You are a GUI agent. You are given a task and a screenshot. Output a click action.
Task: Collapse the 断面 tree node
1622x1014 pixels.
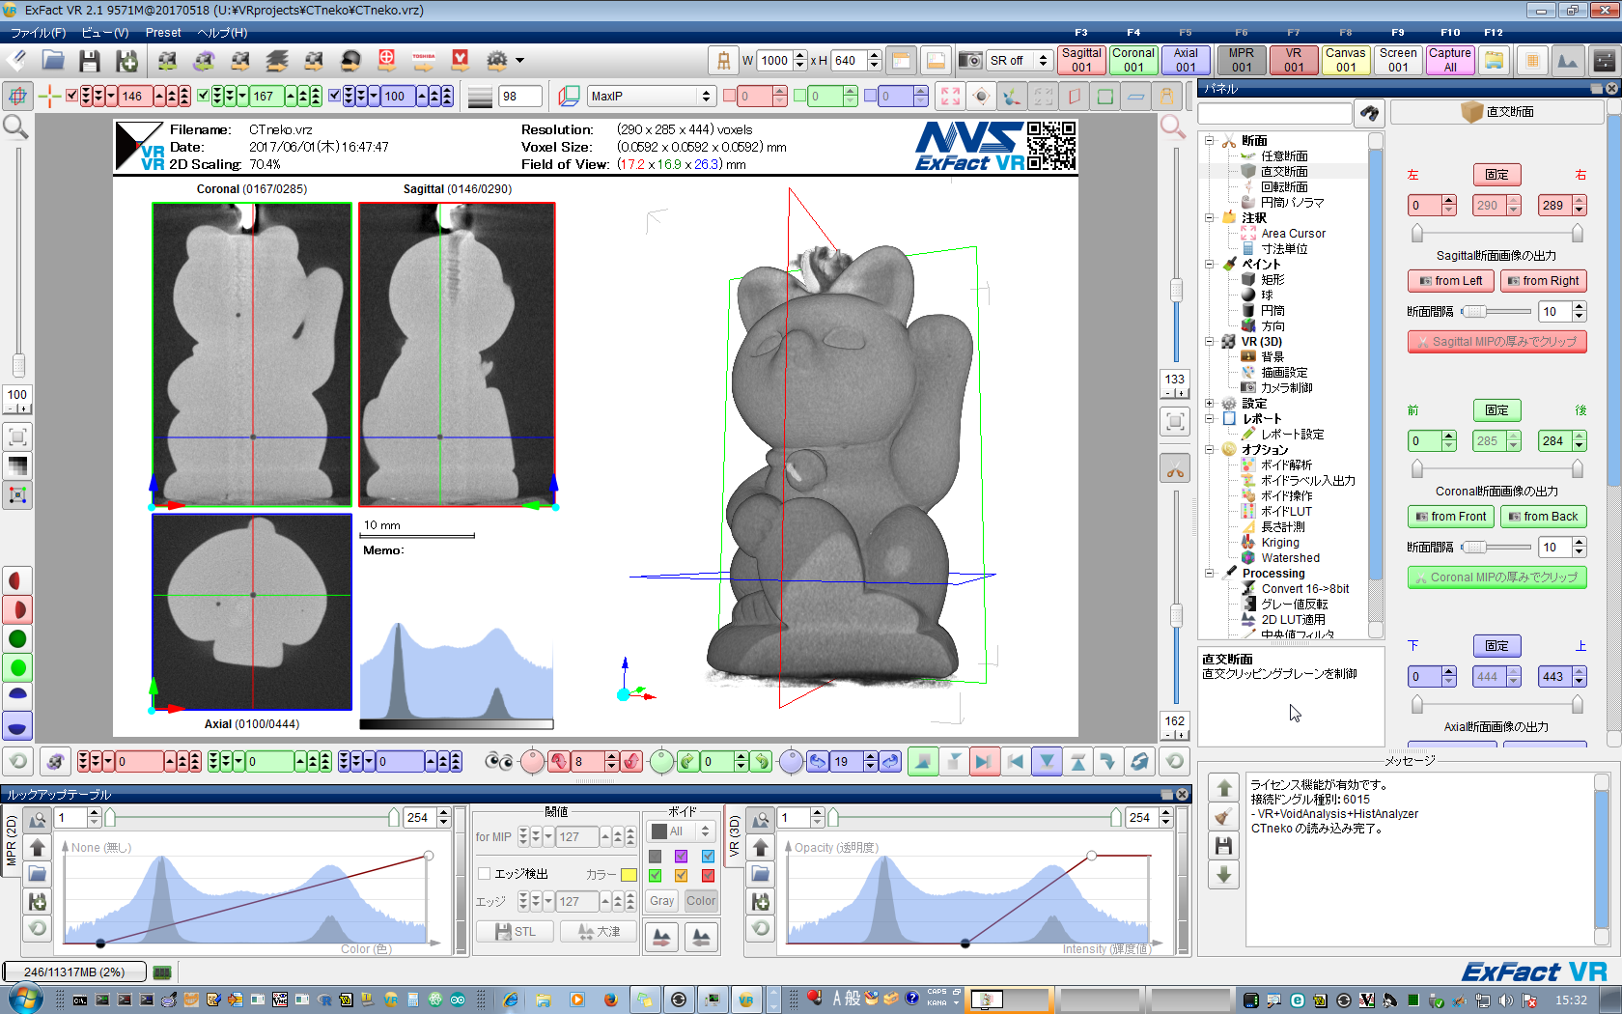[1209, 141]
